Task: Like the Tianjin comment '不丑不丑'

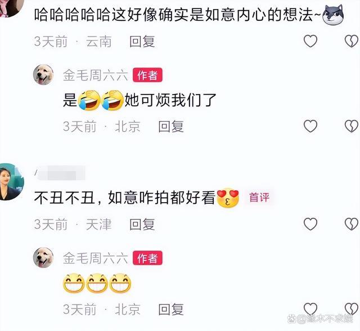Action: coord(310,223)
